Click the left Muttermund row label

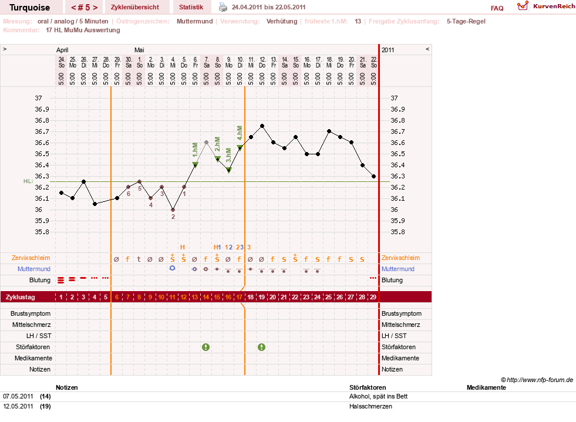34,269
